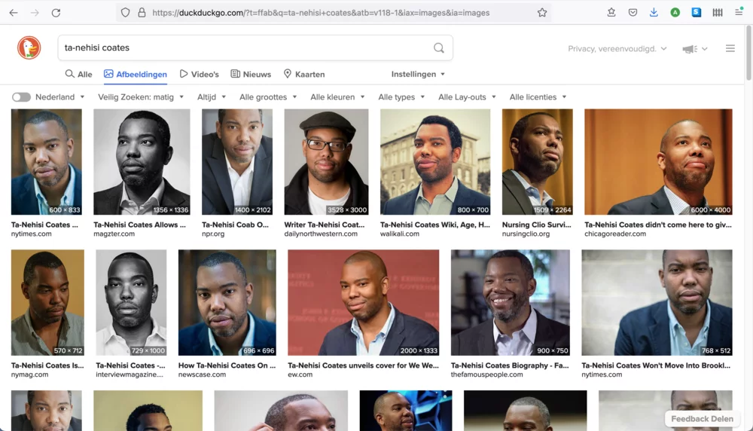The width and height of the screenshot is (753, 431).
Task: Click the megaphone icon near Privacy
Action: click(x=690, y=49)
